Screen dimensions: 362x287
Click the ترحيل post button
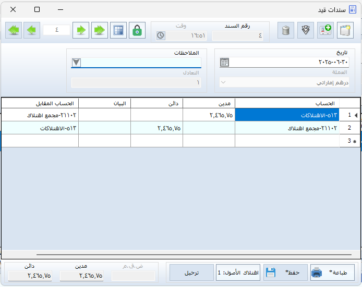[x=191, y=272]
